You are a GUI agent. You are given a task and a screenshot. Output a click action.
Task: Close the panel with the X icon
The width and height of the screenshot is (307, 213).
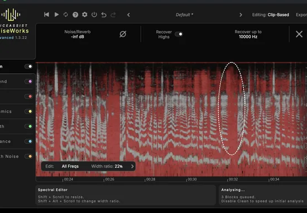click(299, 34)
